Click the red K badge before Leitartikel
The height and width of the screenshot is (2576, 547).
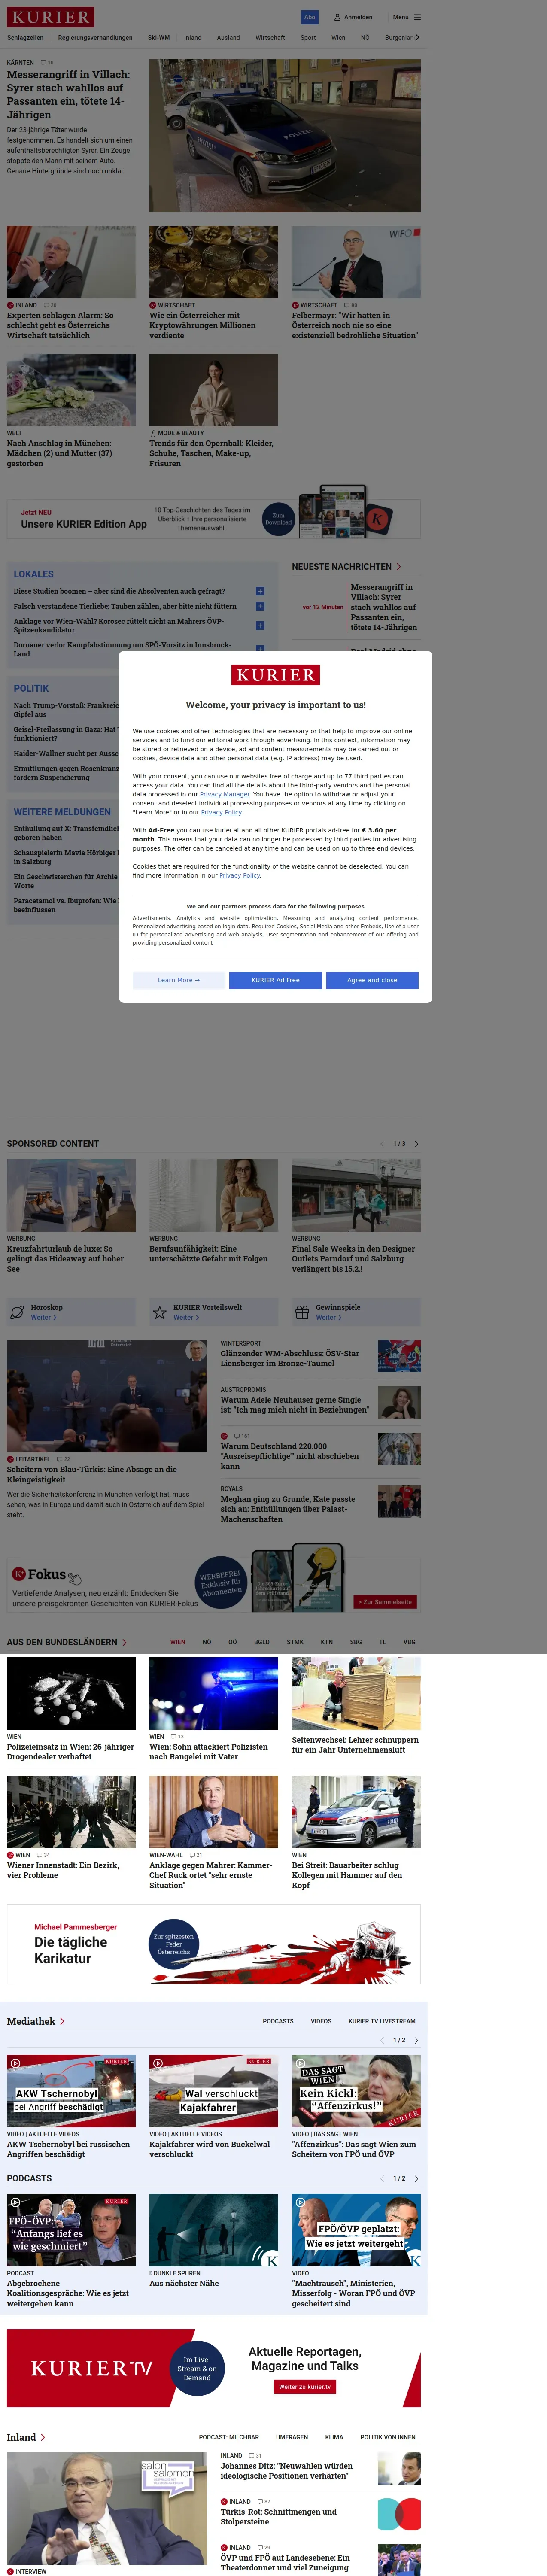[10, 1459]
